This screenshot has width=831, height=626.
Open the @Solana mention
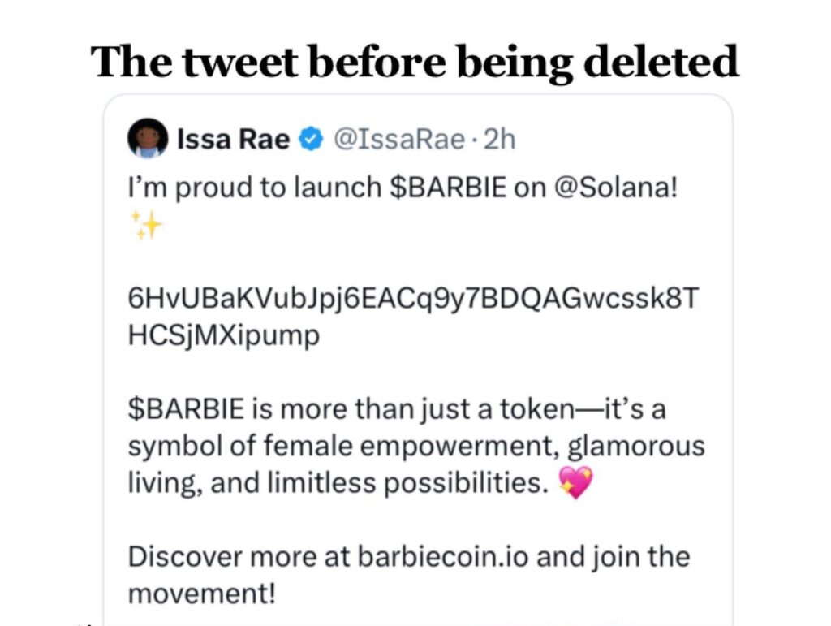click(615, 188)
